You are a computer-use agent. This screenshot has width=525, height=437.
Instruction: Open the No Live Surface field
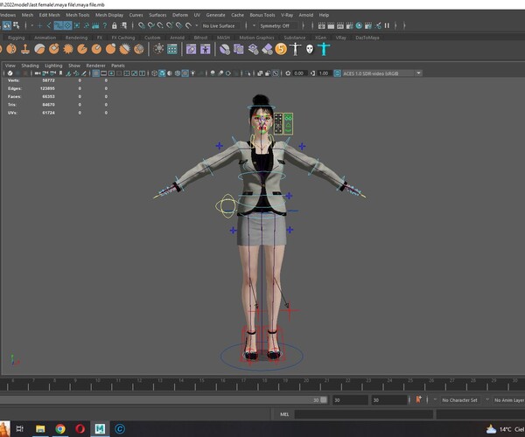(220, 25)
